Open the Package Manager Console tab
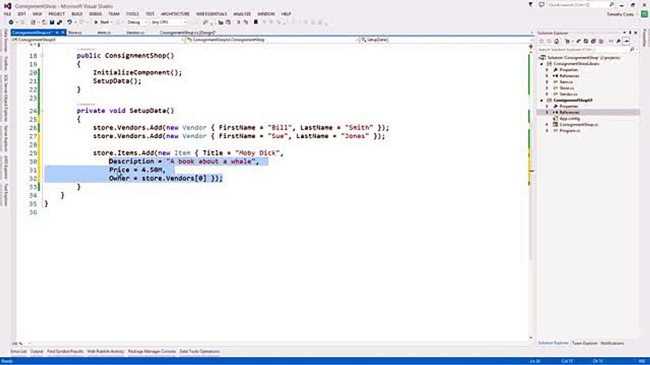Viewport: 650px width, 365px height. [152, 351]
